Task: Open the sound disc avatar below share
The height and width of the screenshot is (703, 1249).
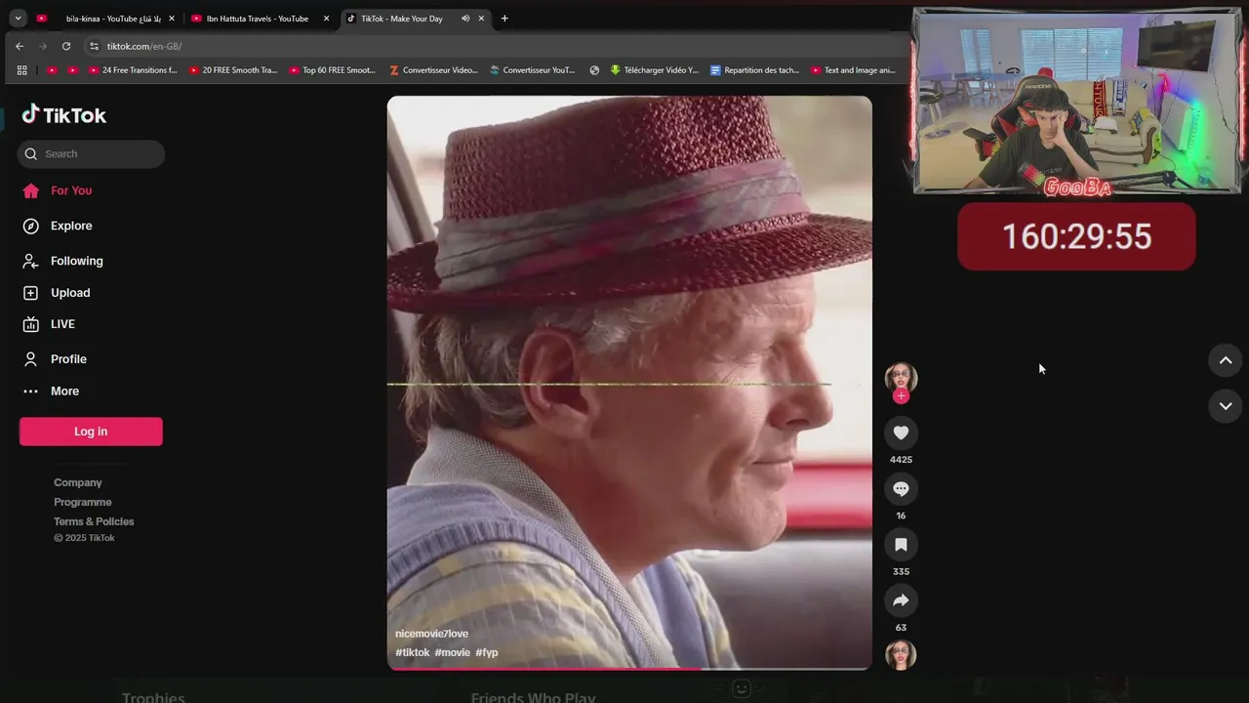Action: coord(901,655)
